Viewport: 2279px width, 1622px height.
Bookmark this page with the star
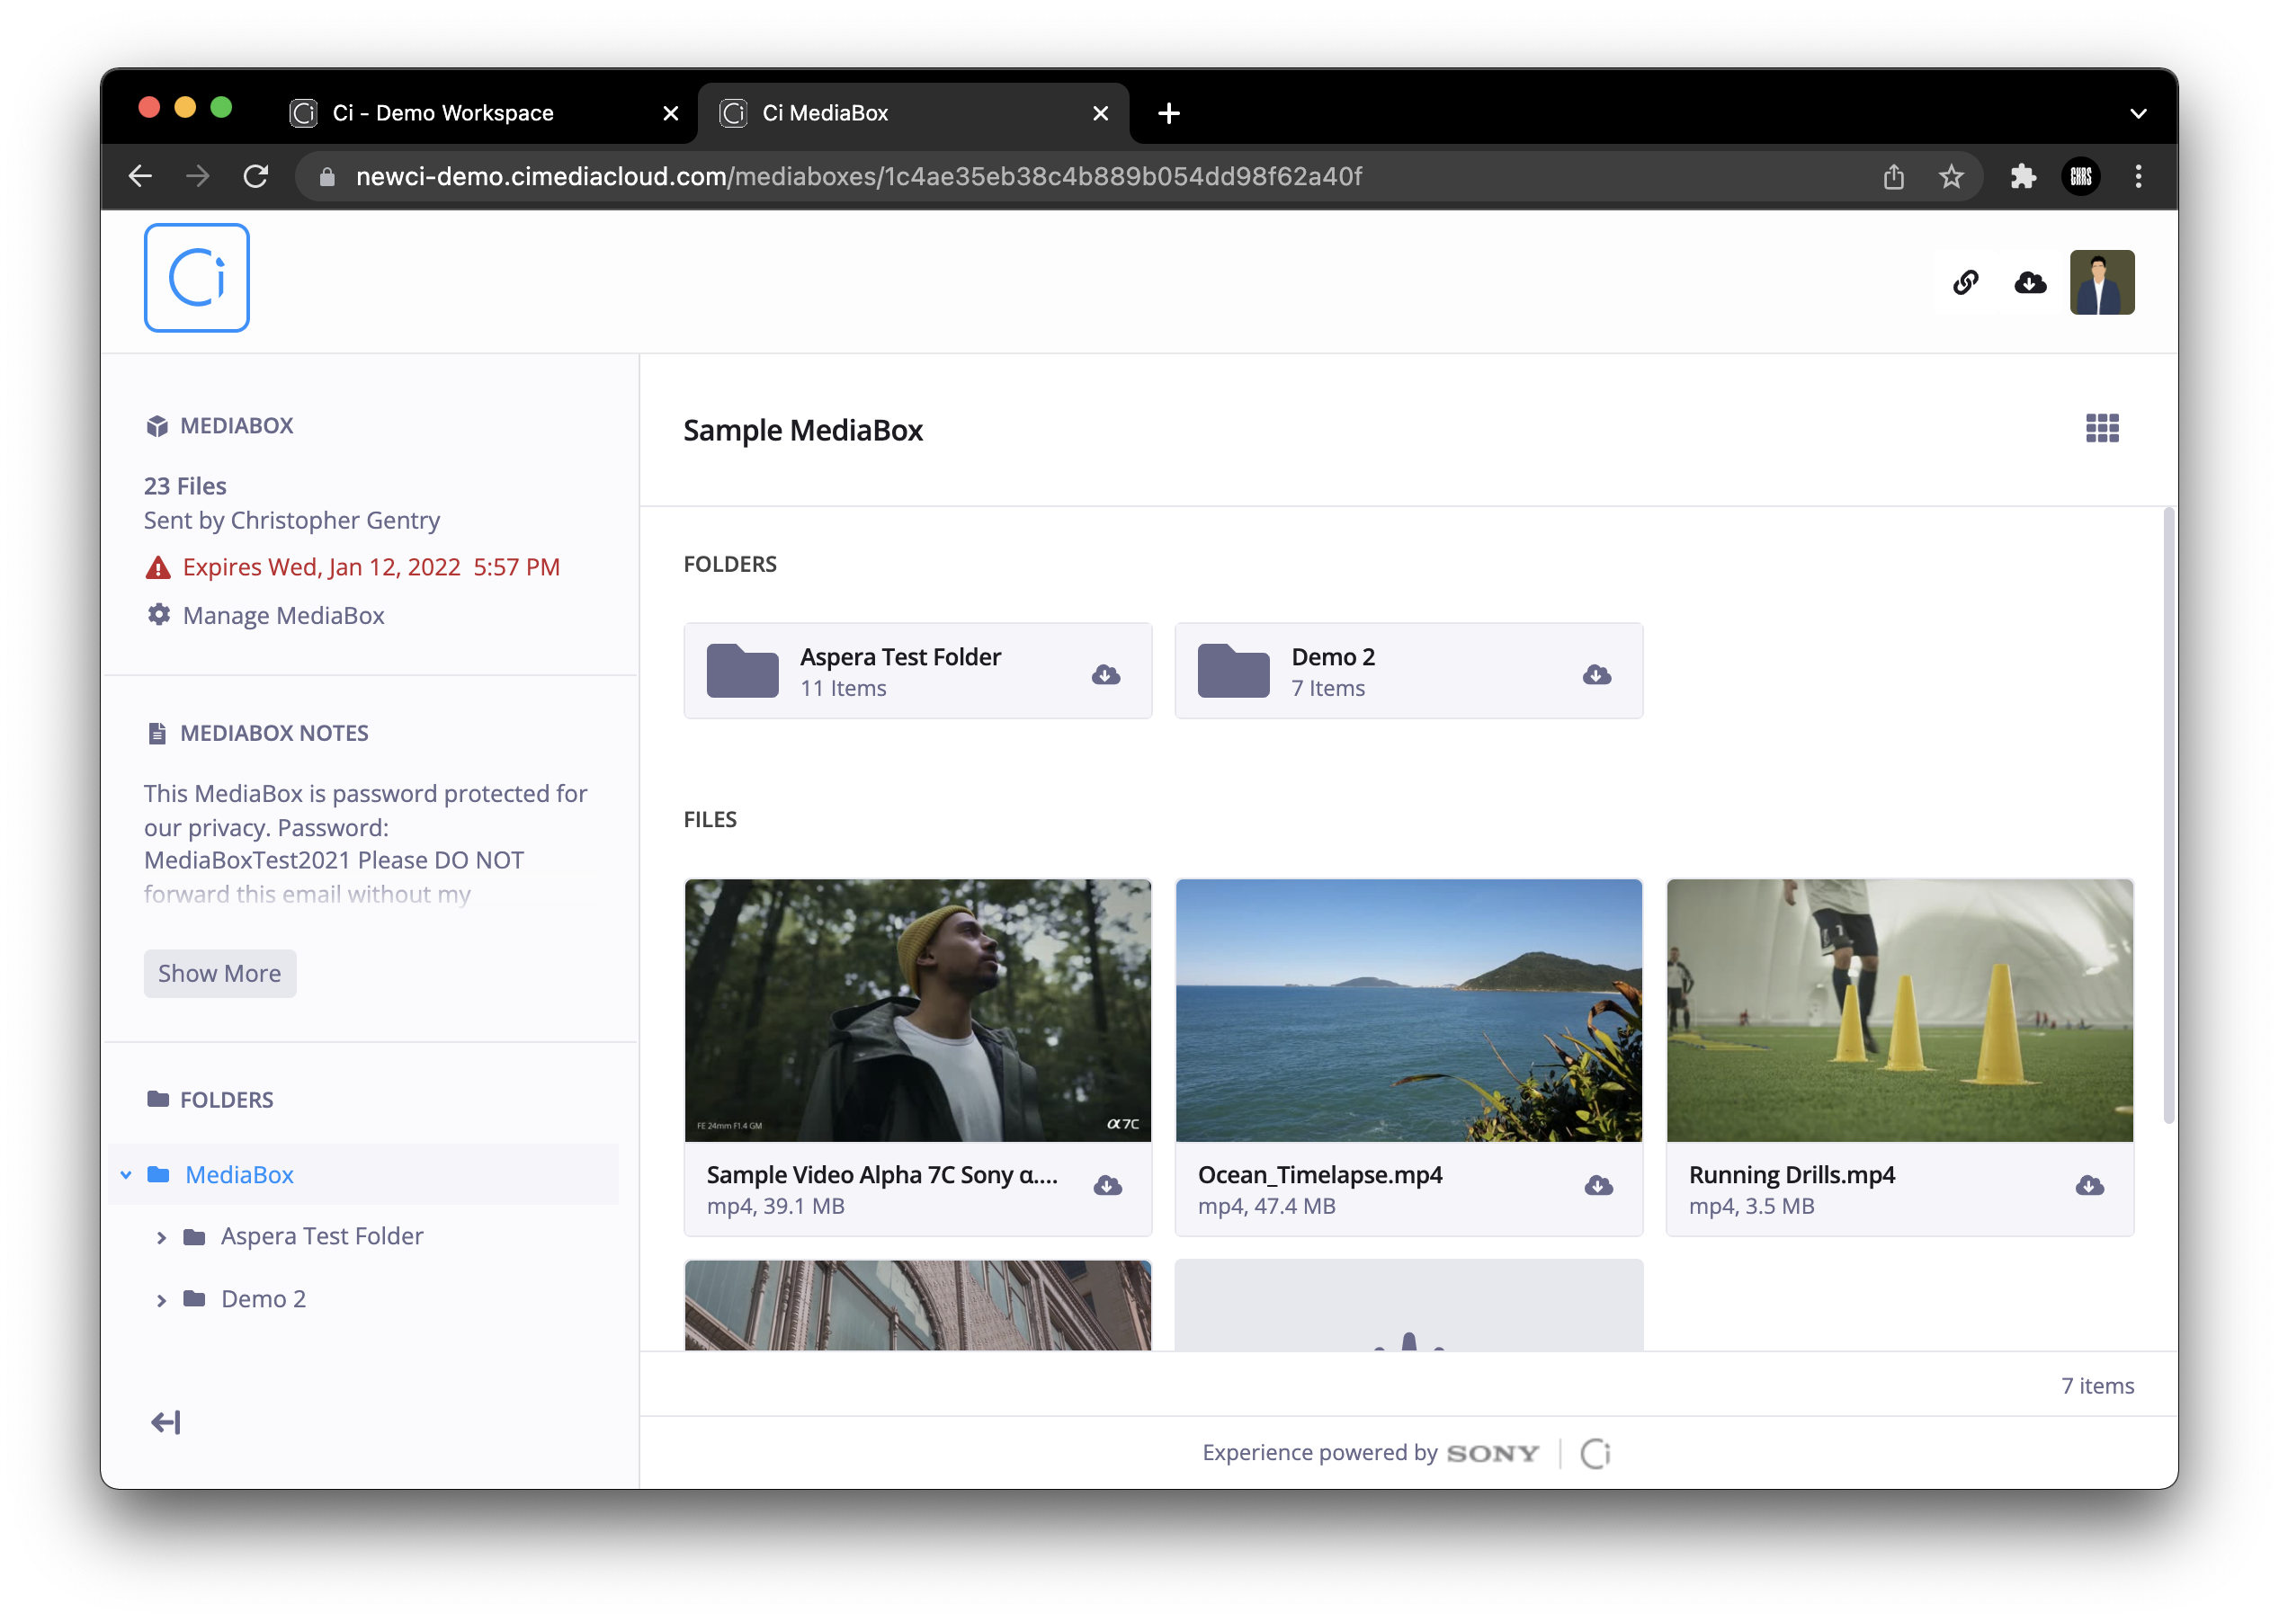click(1951, 177)
